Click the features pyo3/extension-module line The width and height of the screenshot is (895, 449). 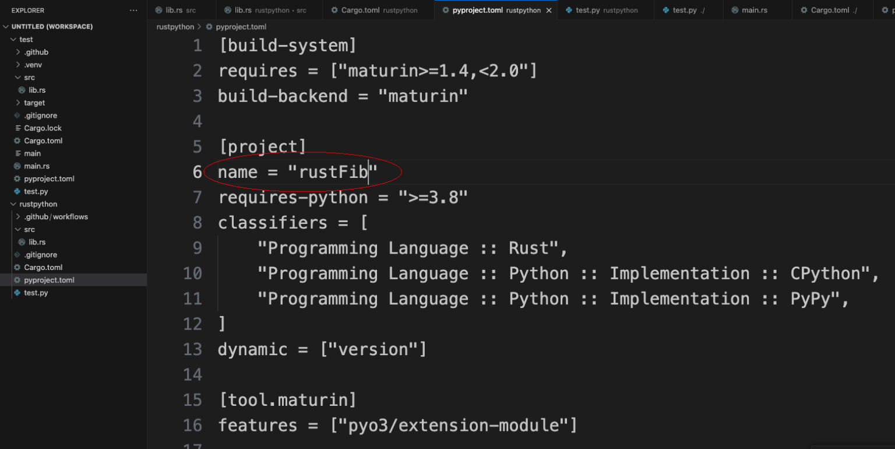pyautogui.click(x=397, y=425)
